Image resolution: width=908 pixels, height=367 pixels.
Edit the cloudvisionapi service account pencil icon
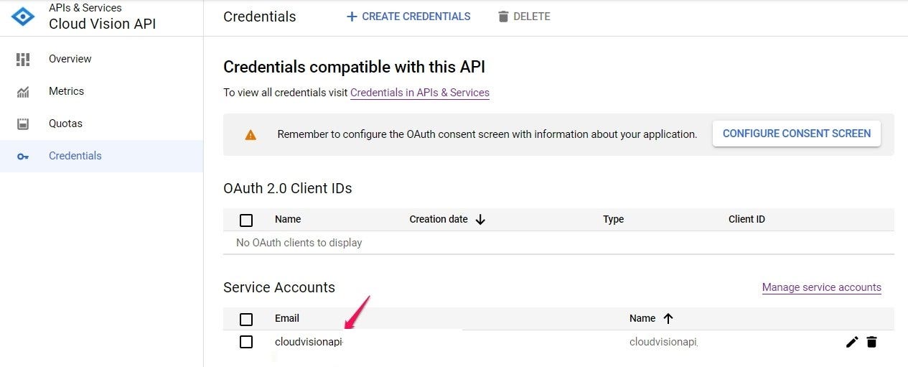852,342
